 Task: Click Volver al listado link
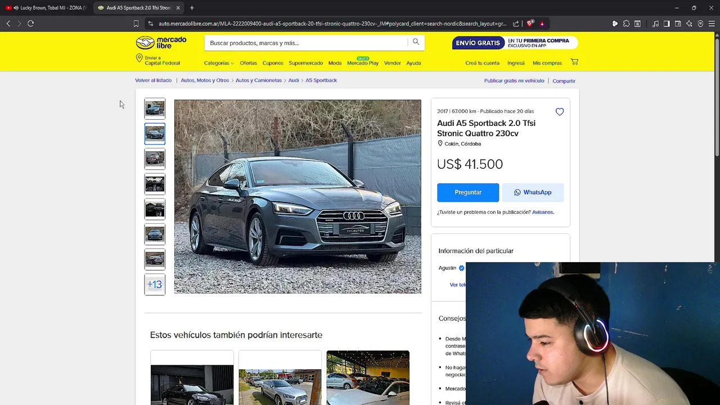click(154, 80)
